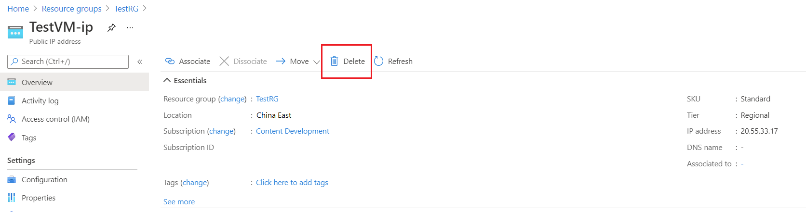806x212 pixels.
Task: Focus the Search (Ctrl+/) field
Action: (72, 62)
